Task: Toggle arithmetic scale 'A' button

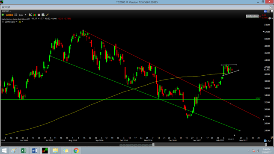Action: (265, 141)
